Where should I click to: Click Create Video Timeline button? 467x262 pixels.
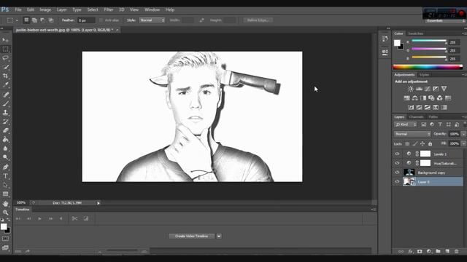[x=191, y=236]
